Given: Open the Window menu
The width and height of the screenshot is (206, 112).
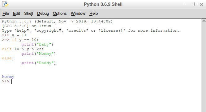Looking at the screenshot, I should [78, 14].
